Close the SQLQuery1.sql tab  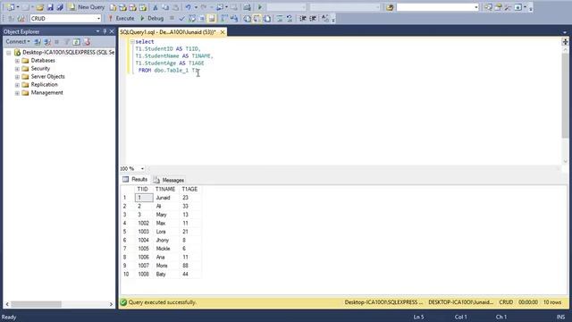(x=223, y=32)
